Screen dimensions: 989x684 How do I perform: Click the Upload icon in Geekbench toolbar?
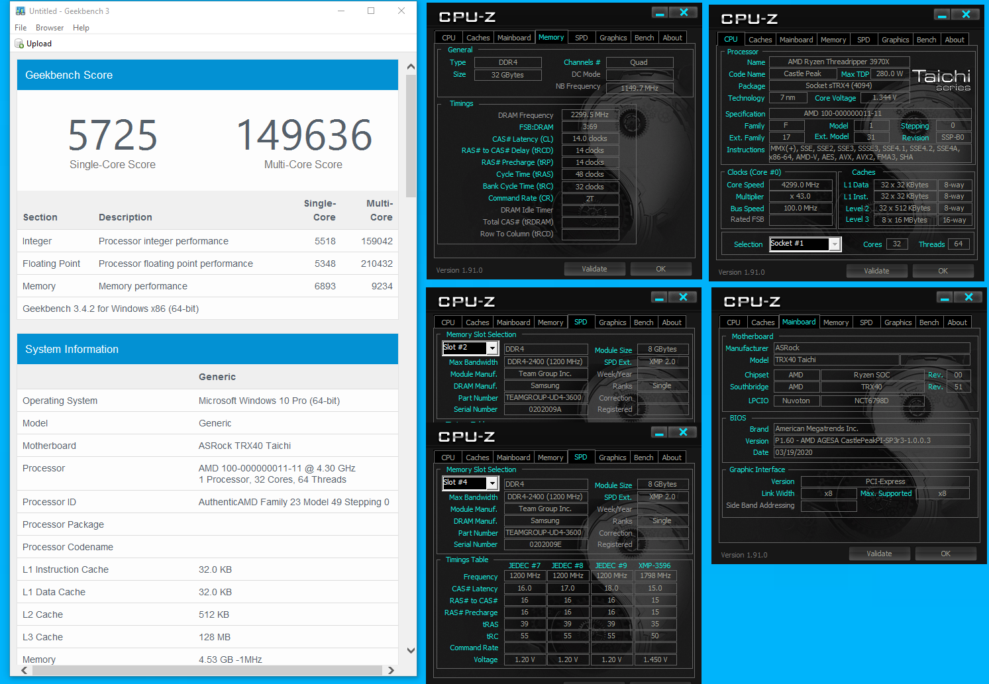point(19,44)
